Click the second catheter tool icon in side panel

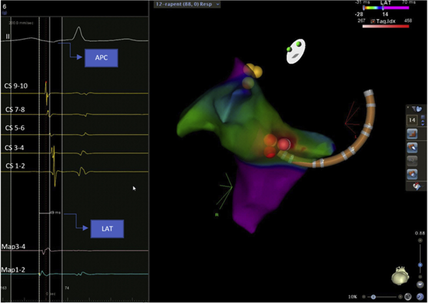412,147
